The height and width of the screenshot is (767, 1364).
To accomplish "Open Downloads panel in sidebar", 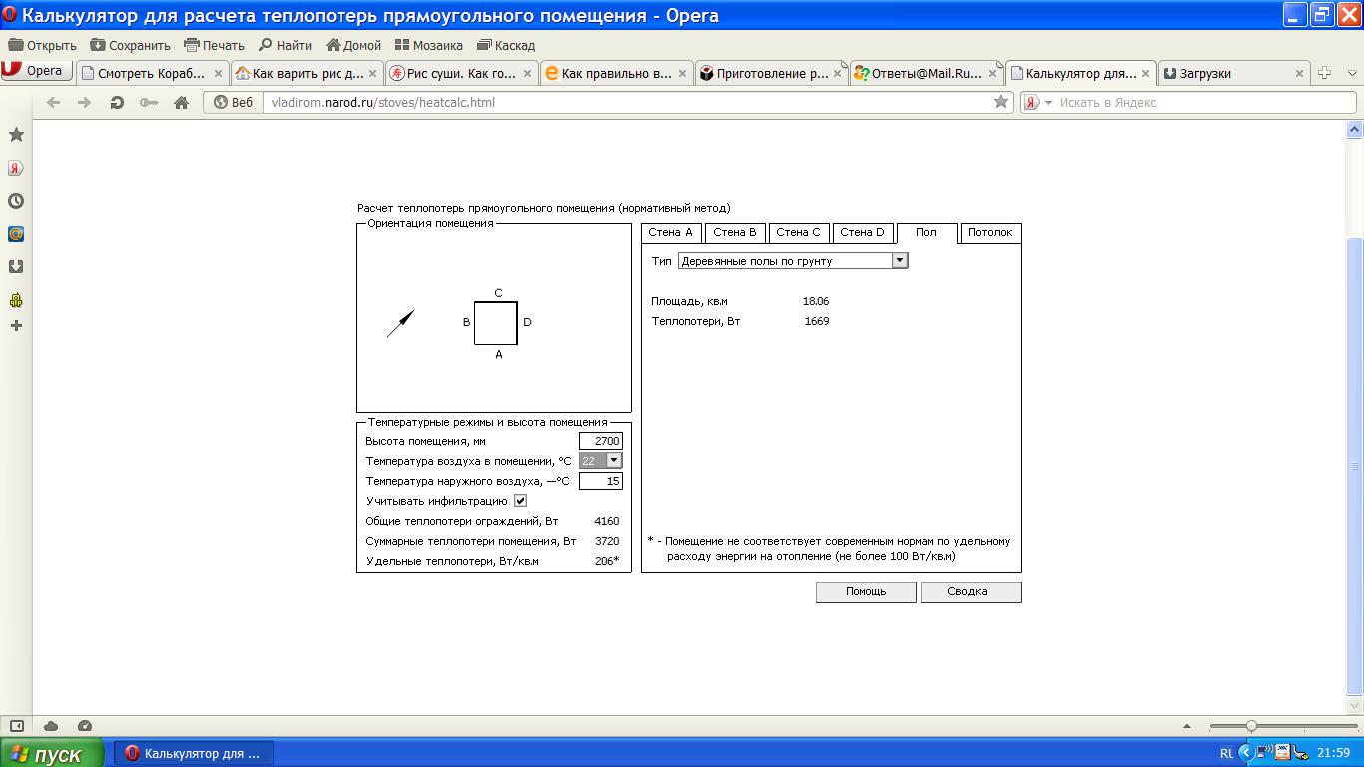I will coord(16,267).
